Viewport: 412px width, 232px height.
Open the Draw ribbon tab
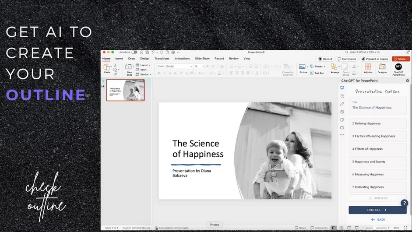pyautogui.click(x=132, y=59)
